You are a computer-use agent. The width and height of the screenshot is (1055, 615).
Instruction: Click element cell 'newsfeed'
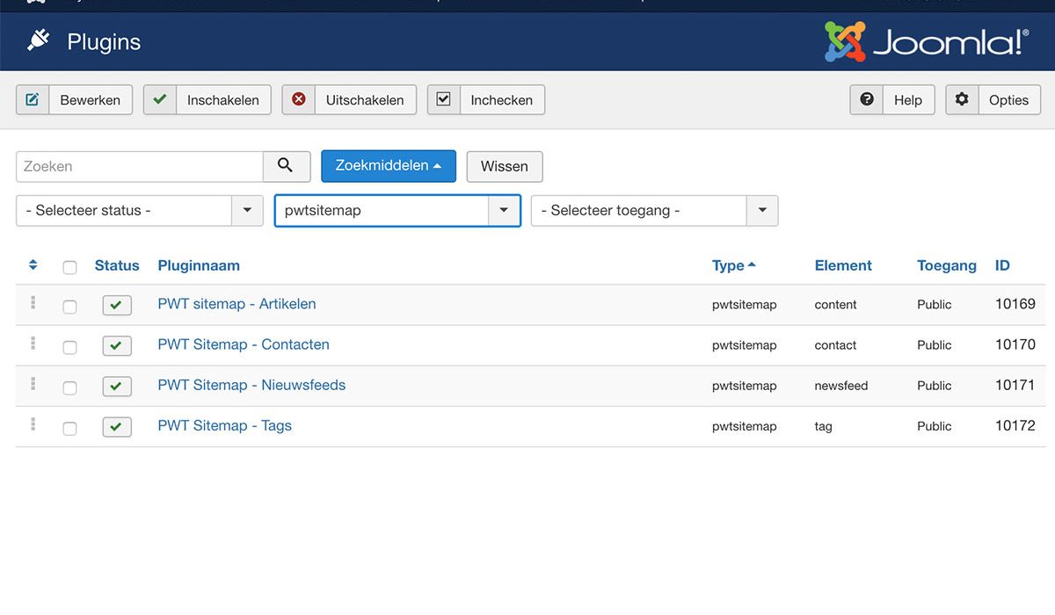[x=841, y=386]
